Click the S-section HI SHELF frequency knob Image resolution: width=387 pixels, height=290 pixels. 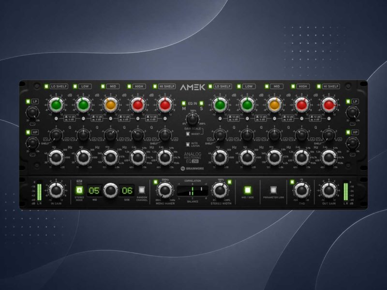(x=329, y=158)
